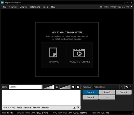Switch to Scene 1
134x115 pixels.
tap(90, 92)
